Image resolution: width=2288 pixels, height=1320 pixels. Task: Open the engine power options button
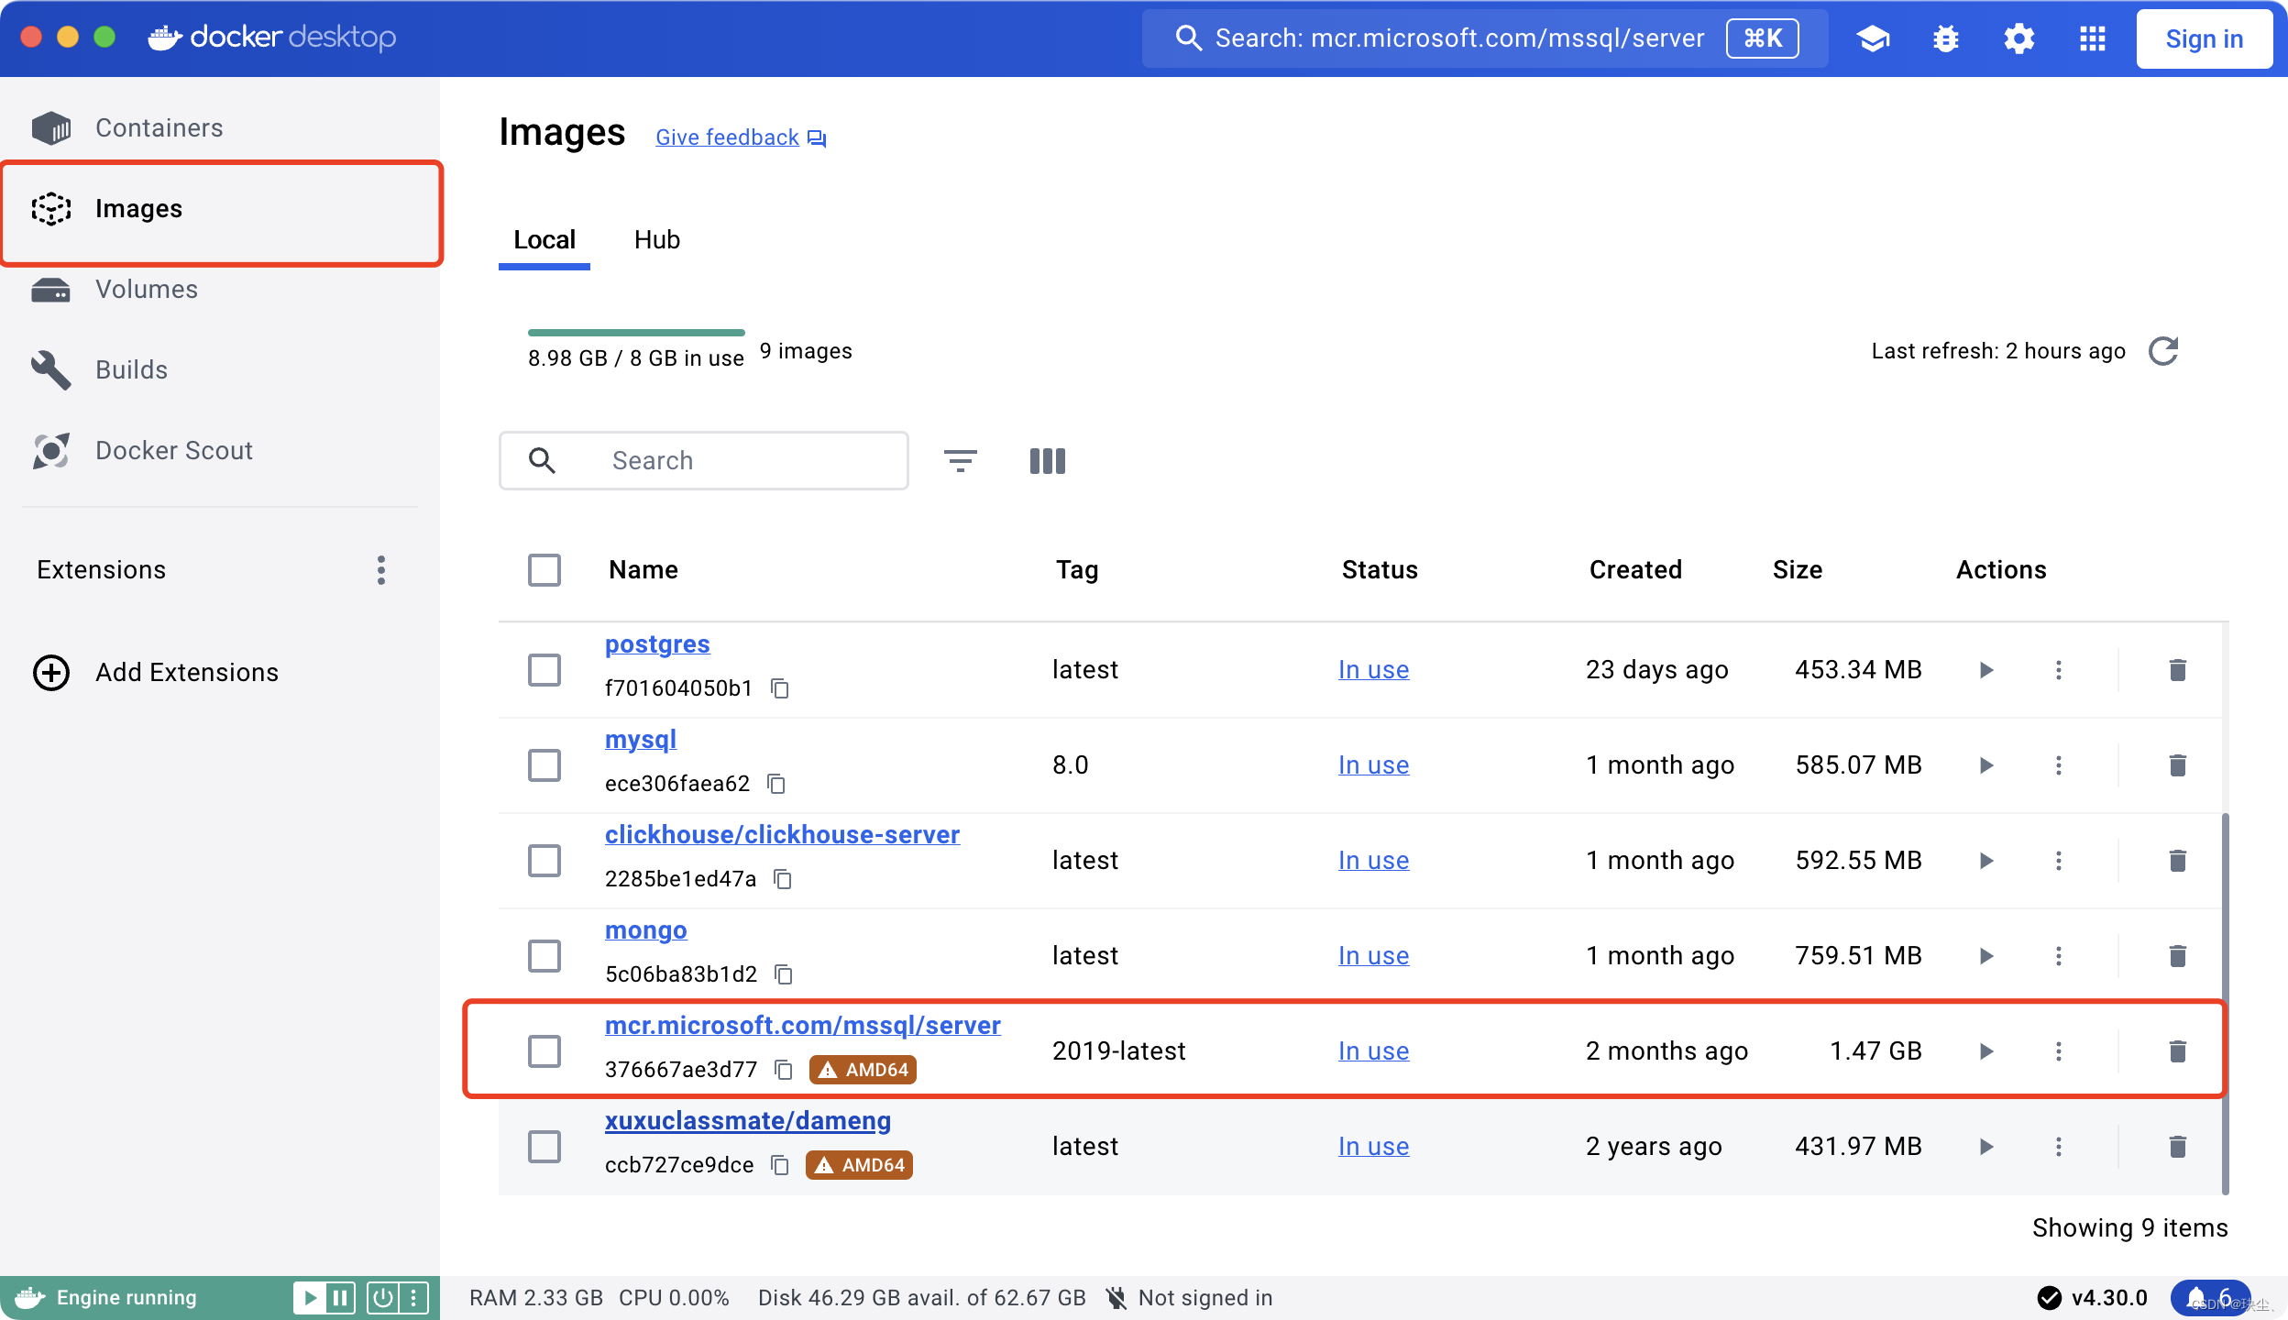383,1298
